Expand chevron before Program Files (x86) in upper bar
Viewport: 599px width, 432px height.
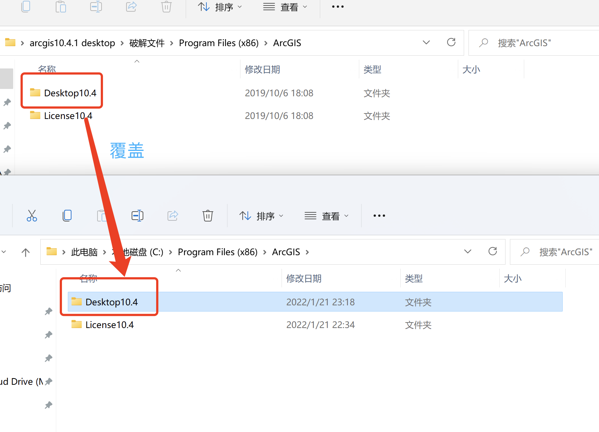click(x=172, y=43)
